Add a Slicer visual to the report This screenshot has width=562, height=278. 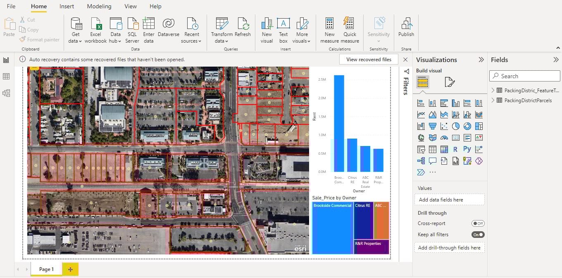click(421, 149)
